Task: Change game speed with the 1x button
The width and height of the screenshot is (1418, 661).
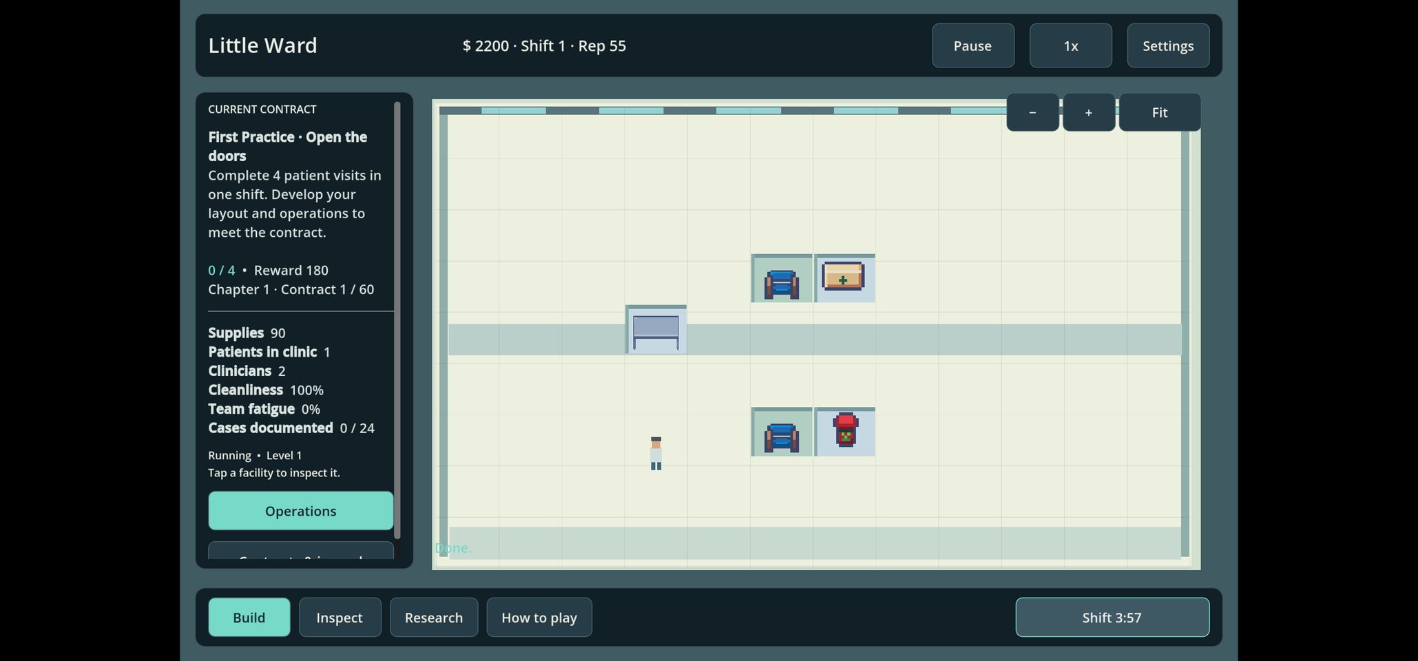Action: (1070, 45)
